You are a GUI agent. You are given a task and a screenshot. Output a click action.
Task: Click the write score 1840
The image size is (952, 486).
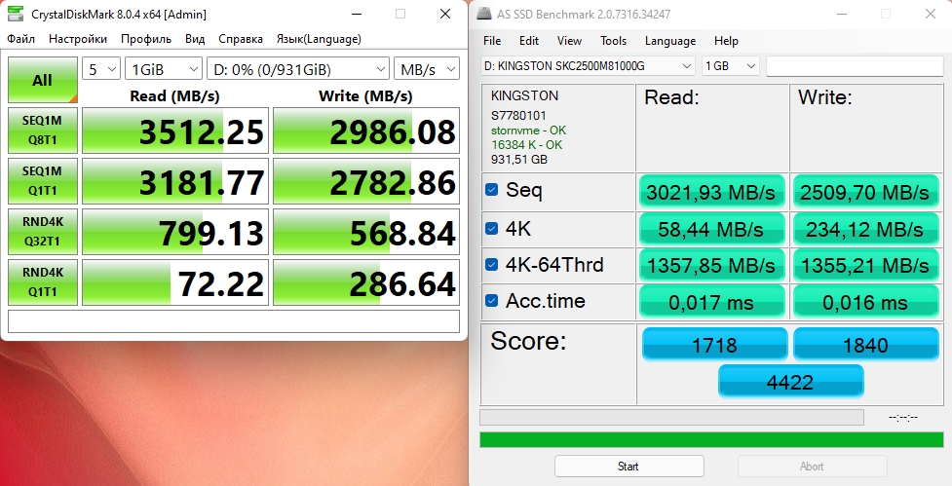pyautogui.click(x=866, y=344)
